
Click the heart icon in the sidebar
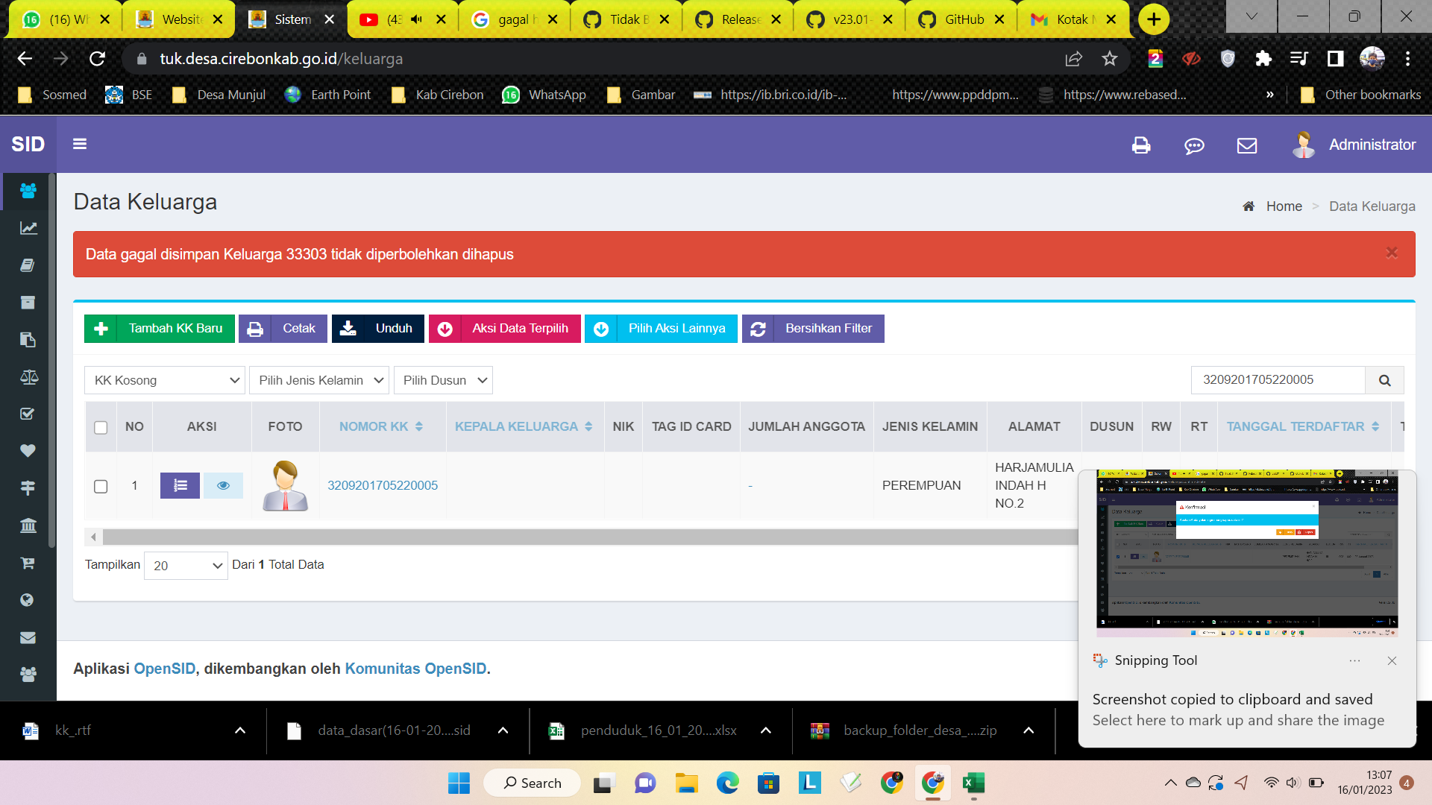(x=28, y=451)
